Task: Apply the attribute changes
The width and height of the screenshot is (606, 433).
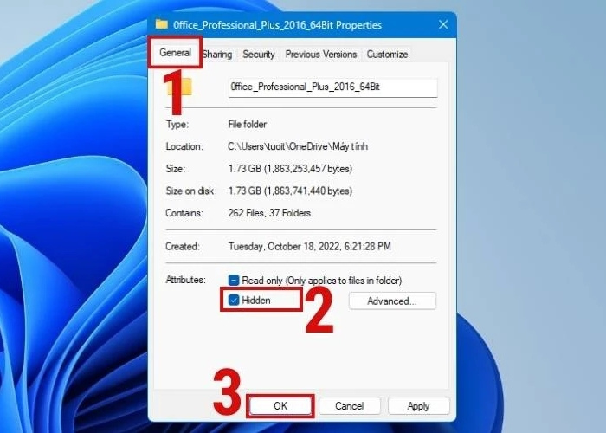Action: [x=418, y=406]
